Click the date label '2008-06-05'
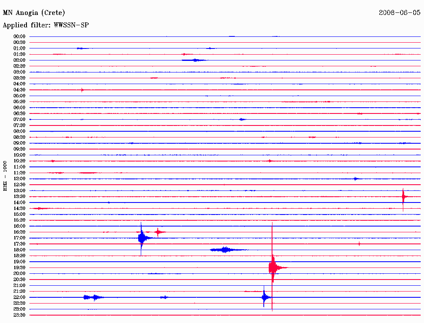The height and width of the screenshot is (323, 424). coord(400,12)
